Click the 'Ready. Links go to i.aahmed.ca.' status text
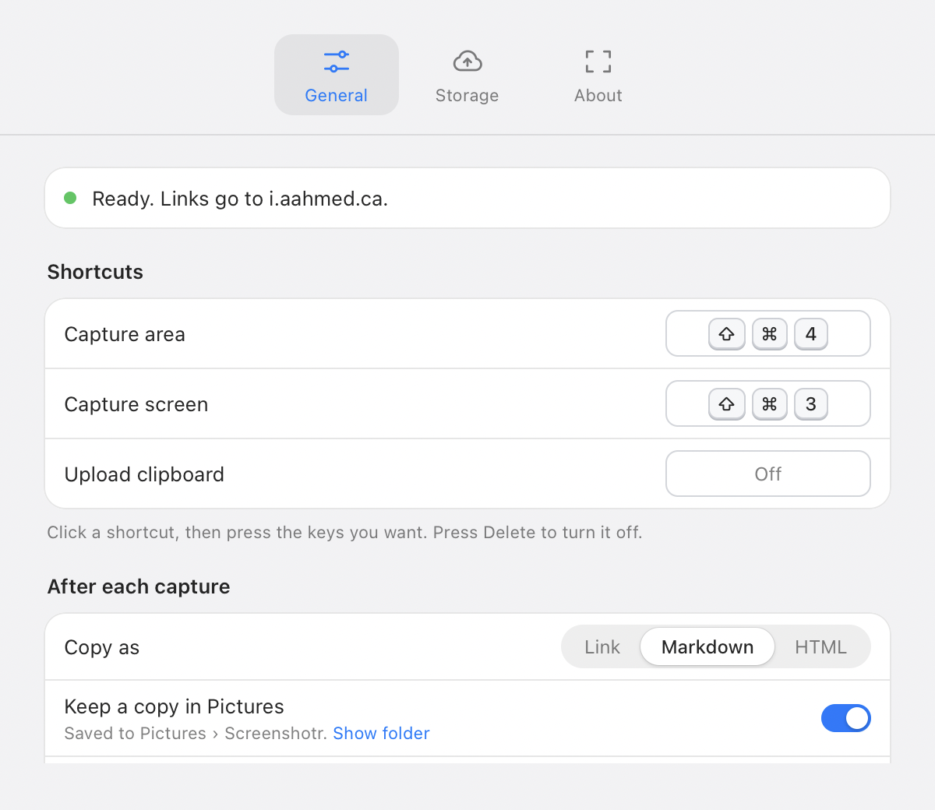Screen dimensions: 935x810 [240, 199]
